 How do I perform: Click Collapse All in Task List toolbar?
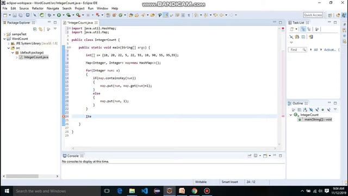[303, 37]
